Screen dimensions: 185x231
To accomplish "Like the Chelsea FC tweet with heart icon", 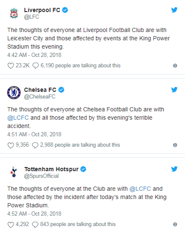I will point(11,145).
